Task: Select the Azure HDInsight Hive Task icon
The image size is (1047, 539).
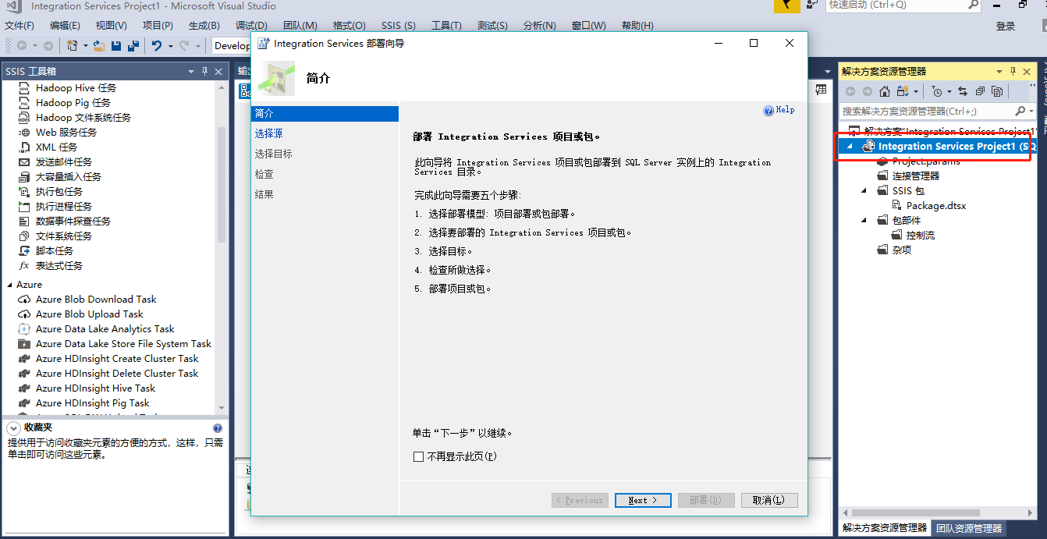Action: click(x=95, y=388)
